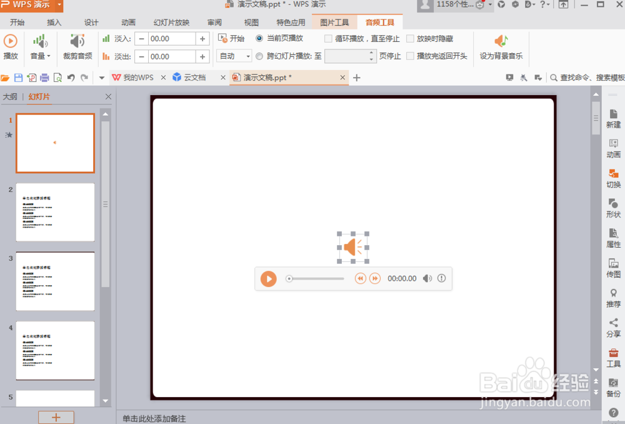625x424 pixels.
Task: Select slide 4 thumbnail
Action: [x=56, y=351]
